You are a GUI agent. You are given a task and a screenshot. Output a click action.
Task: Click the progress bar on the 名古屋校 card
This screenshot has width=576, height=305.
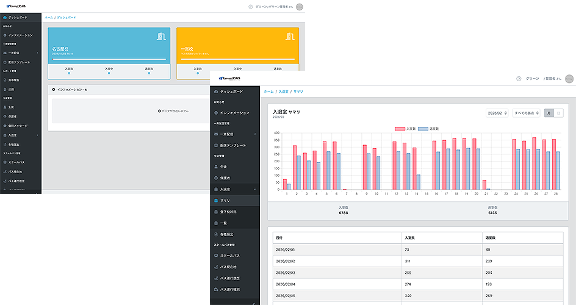[109, 59]
